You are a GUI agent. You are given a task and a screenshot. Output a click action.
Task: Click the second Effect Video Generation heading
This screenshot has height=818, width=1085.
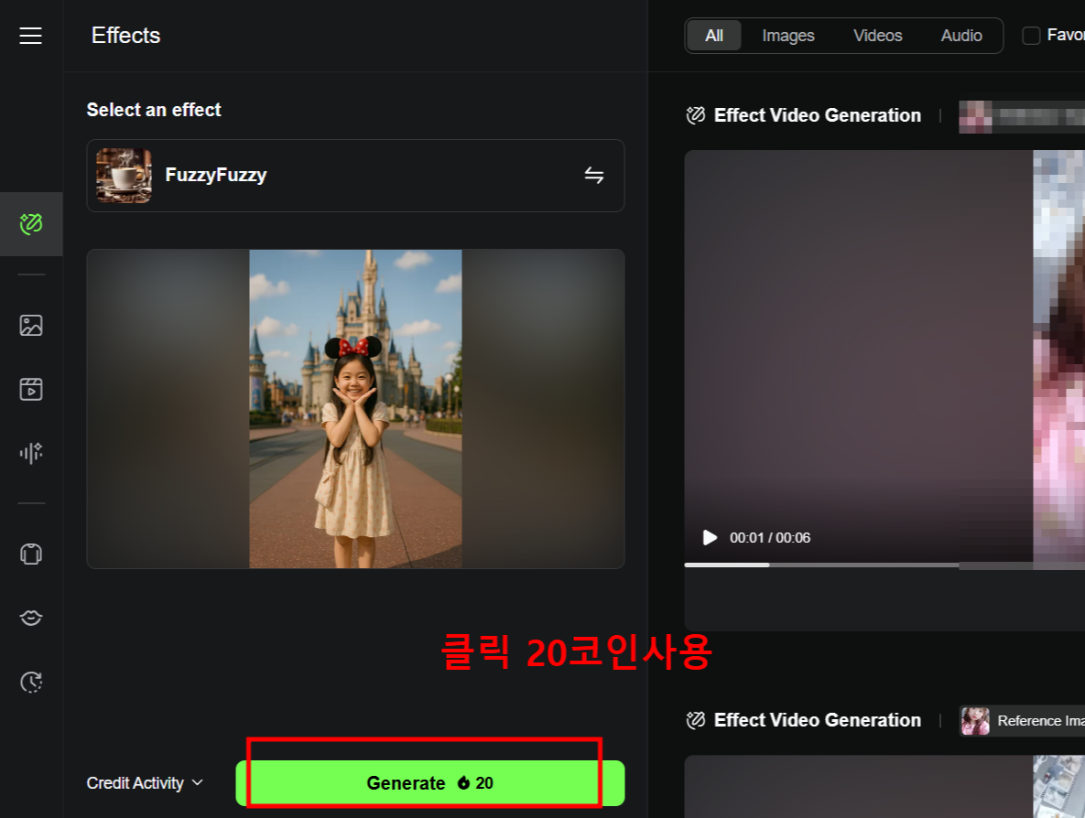click(818, 720)
